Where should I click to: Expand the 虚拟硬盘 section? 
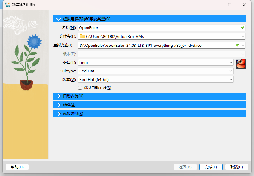click(x=149, y=114)
